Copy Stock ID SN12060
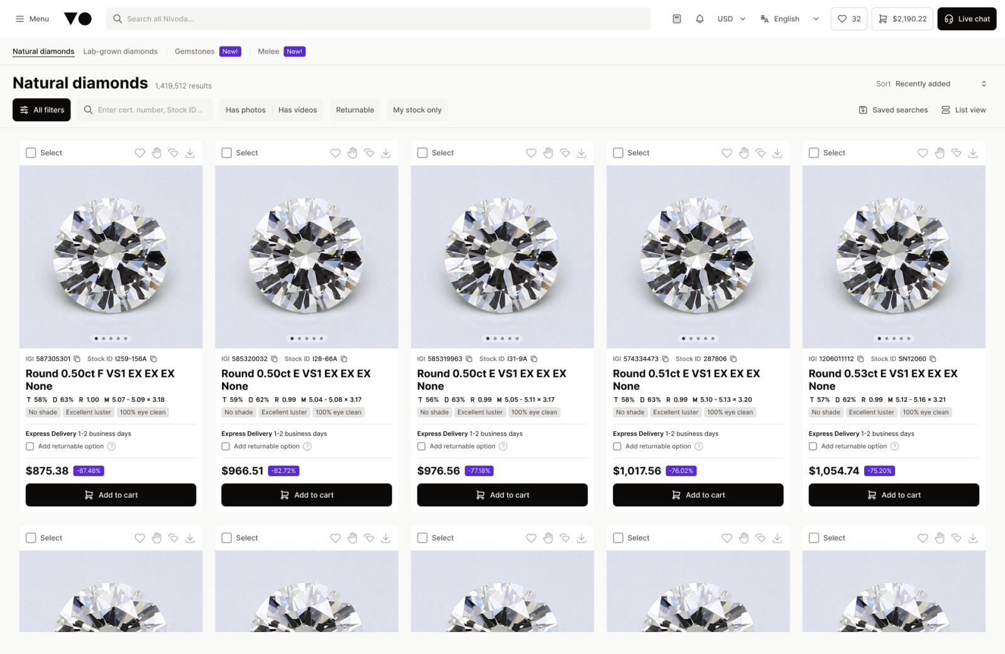Viewport: 1005px width, 654px height. click(x=933, y=359)
